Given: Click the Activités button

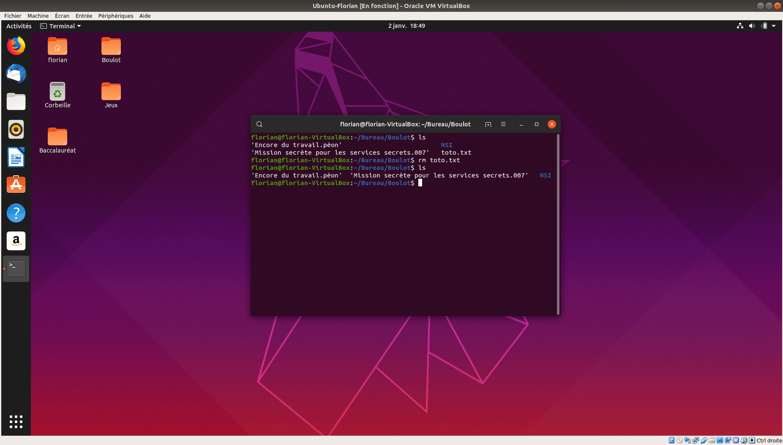Looking at the screenshot, I should coord(19,26).
